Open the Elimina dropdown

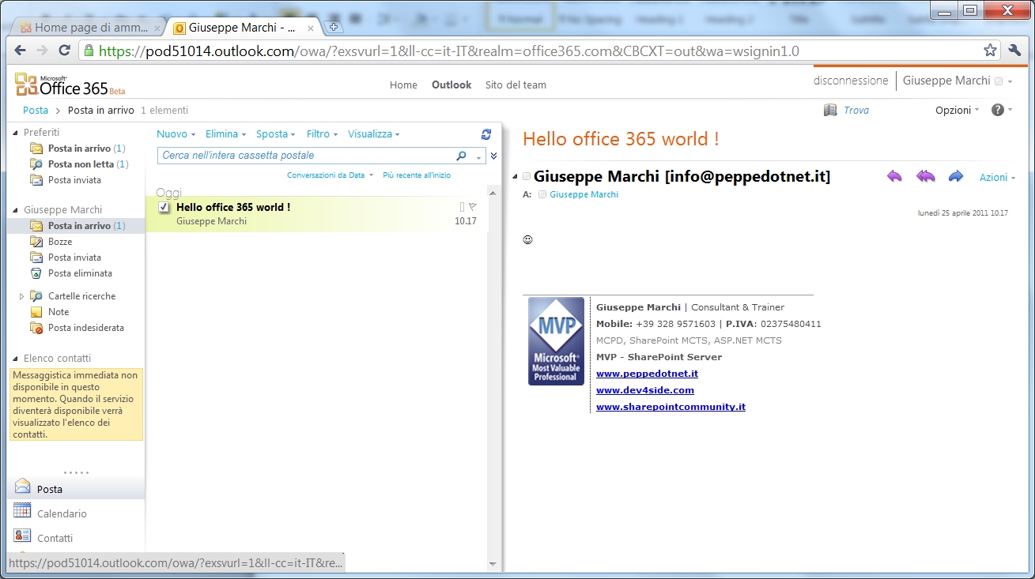click(225, 134)
